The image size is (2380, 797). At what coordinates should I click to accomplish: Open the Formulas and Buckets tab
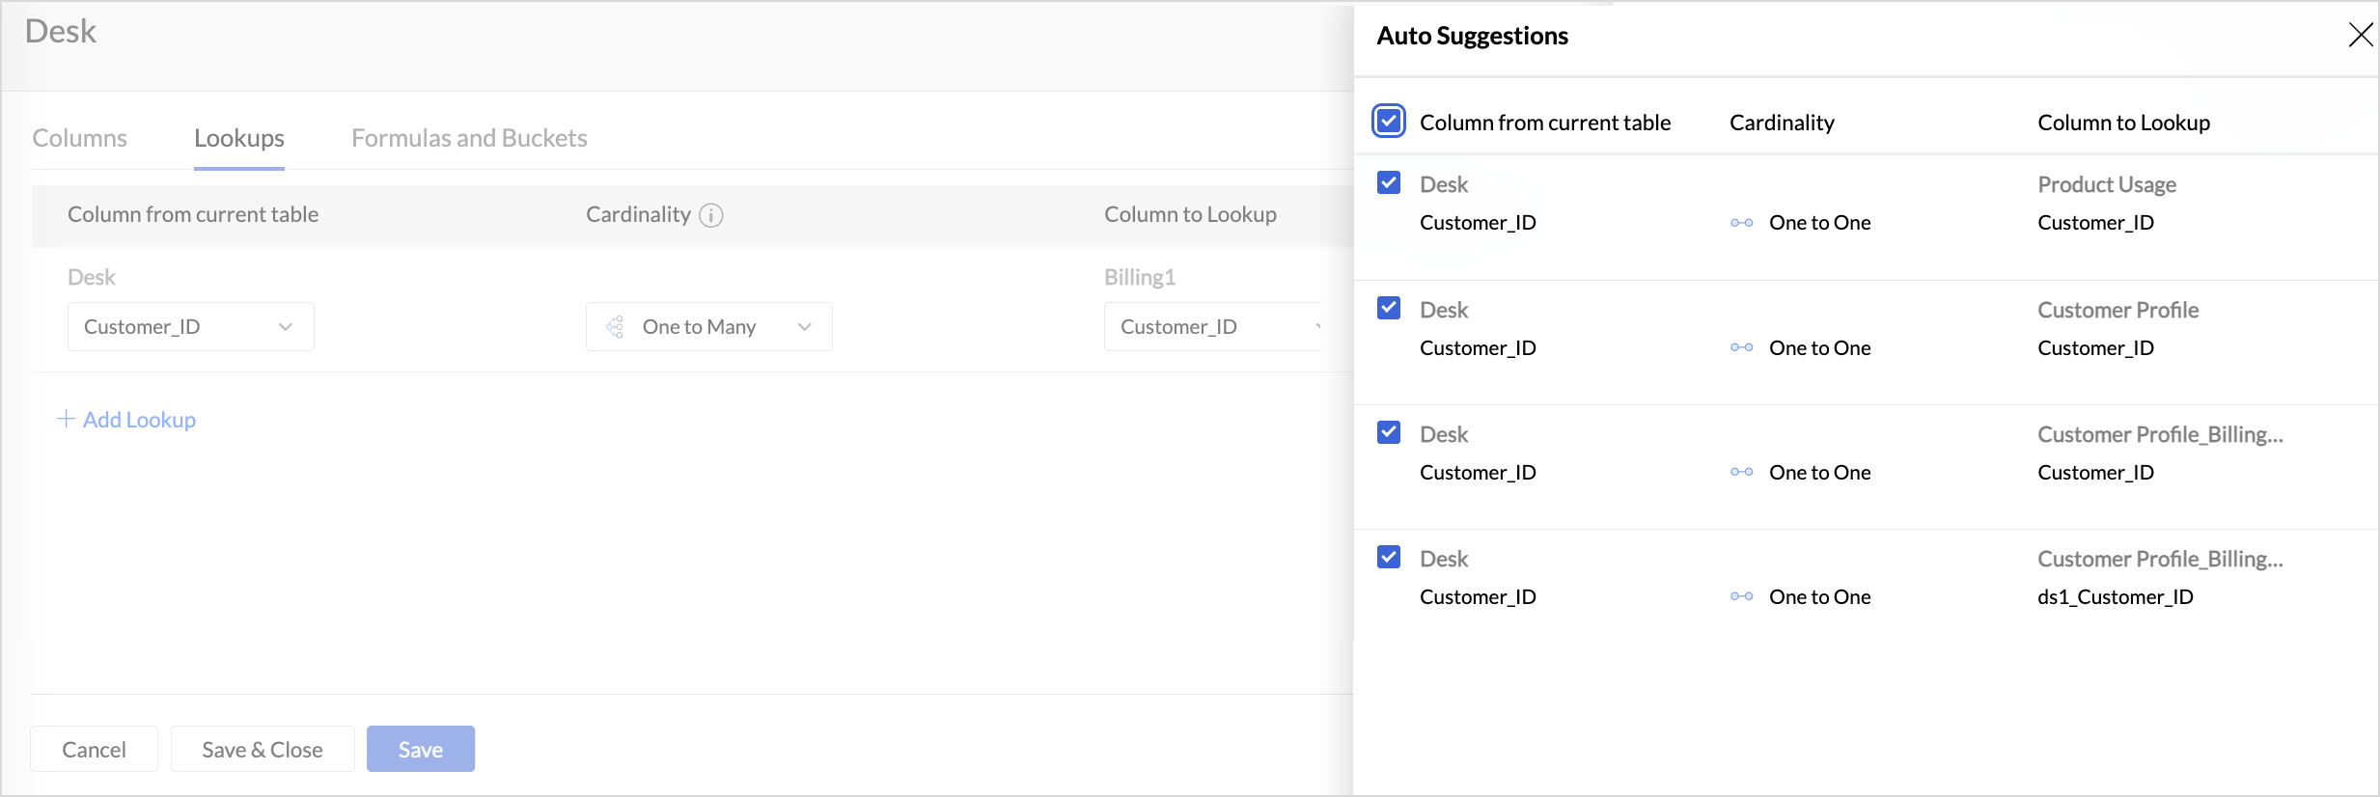[469, 138]
